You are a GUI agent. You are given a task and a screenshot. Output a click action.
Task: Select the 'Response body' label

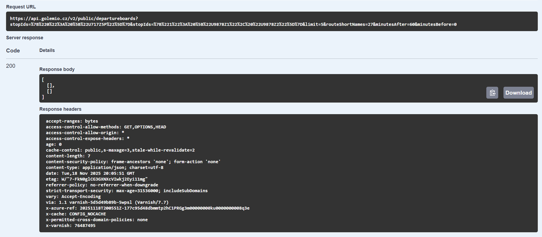pyautogui.click(x=57, y=70)
